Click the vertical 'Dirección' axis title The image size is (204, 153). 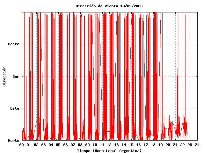tap(4, 76)
